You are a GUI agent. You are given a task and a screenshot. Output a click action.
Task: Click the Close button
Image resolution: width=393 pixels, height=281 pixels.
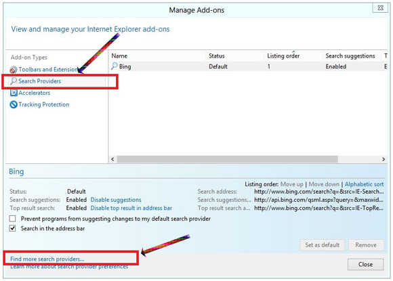tap(365, 265)
